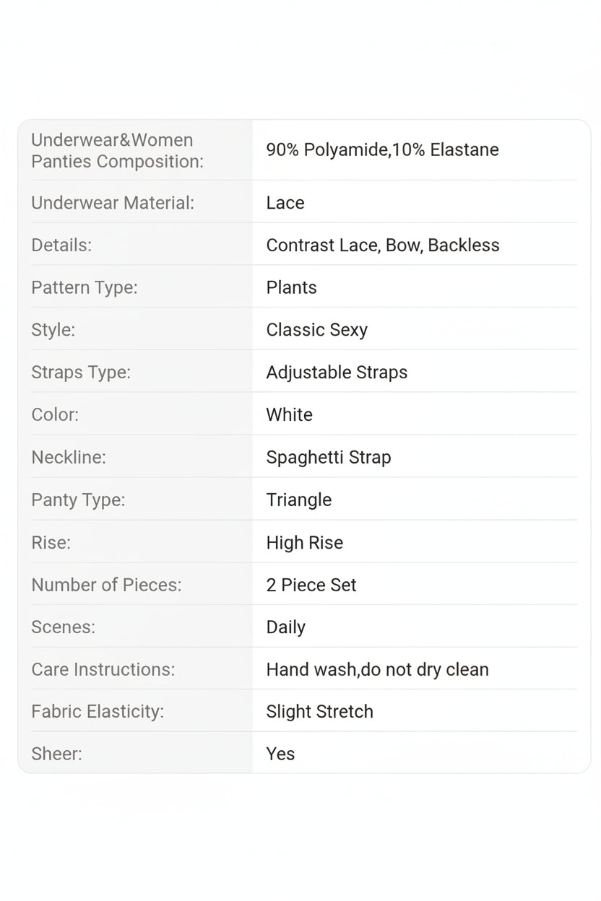Screen dimensions: 601x901
Task: Select the Underwear Material label
Action: click(x=113, y=203)
